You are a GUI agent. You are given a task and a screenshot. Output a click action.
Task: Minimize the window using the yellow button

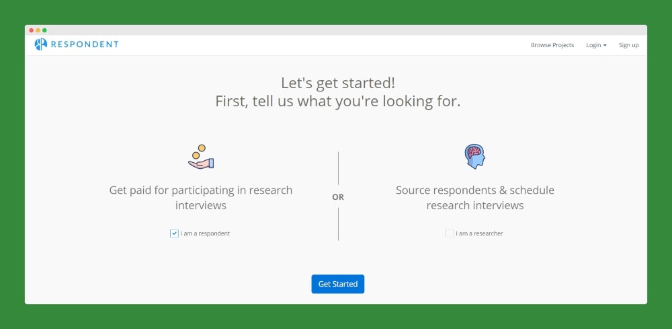[38, 30]
